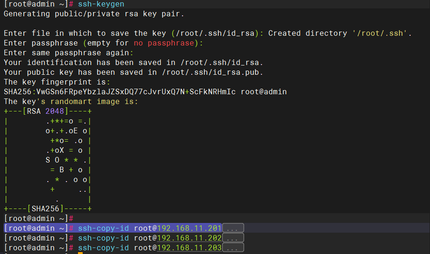Click the SHA256 fingerprint line
This screenshot has height=254, width=430.
(x=145, y=91)
